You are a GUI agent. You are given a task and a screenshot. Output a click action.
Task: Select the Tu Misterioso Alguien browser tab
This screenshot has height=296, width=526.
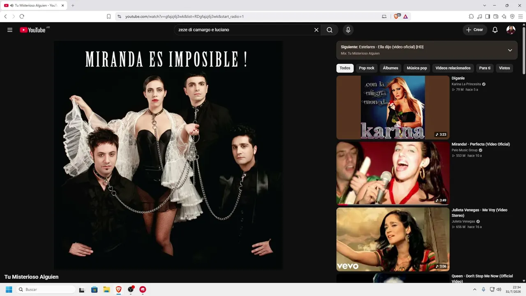pos(35,5)
